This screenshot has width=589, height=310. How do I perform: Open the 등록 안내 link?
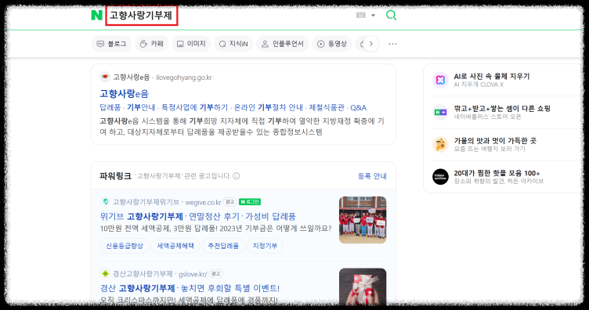372,176
